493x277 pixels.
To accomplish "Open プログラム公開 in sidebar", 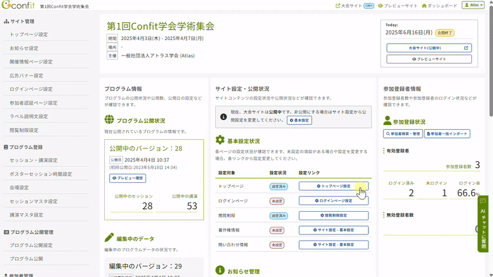I will click(x=26, y=259).
